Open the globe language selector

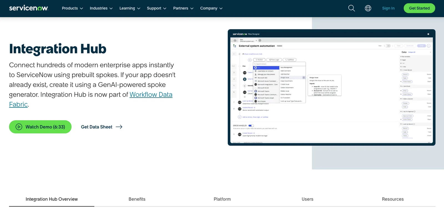tap(368, 8)
